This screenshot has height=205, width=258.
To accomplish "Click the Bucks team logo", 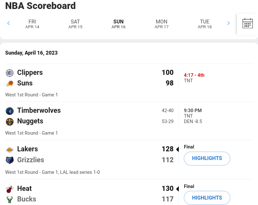I will (x=10, y=199).
